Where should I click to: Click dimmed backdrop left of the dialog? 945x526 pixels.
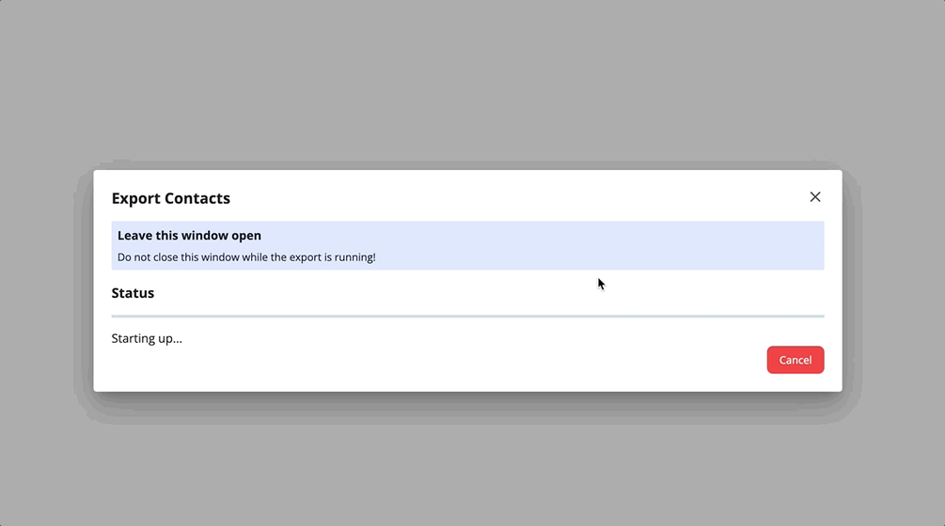pyautogui.click(x=42, y=282)
